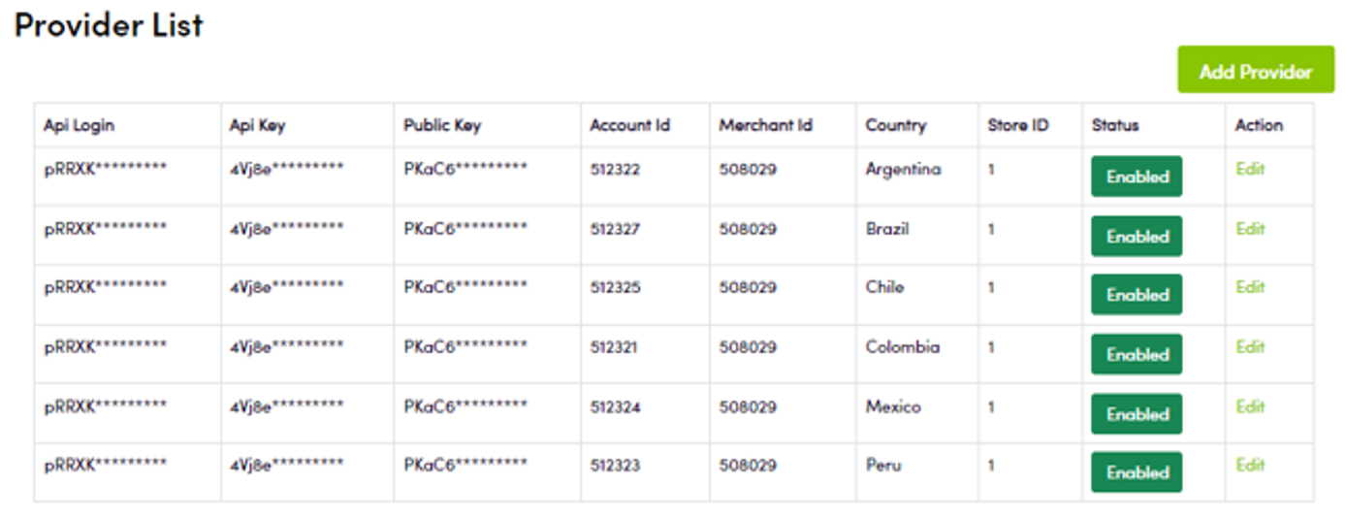
Task: Select the Status column header
Action: click(x=1115, y=125)
